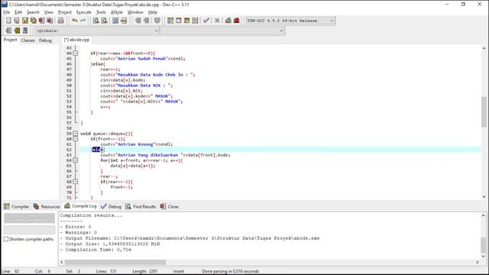
Task: Click the grayed Project Options toolbar icon
Action: pos(157,21)
